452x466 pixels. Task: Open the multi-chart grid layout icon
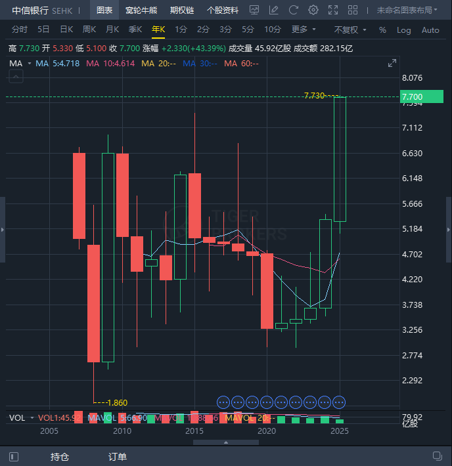click(353, 10)
